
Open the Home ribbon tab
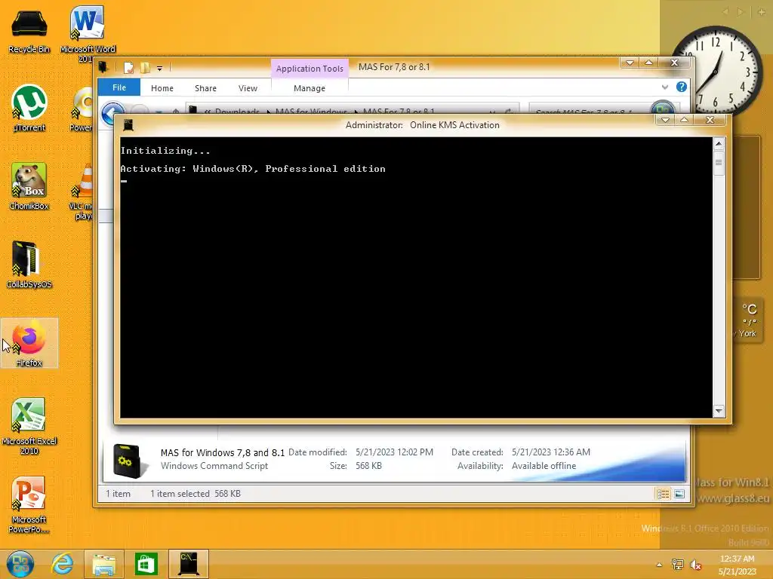click(162, 88)
